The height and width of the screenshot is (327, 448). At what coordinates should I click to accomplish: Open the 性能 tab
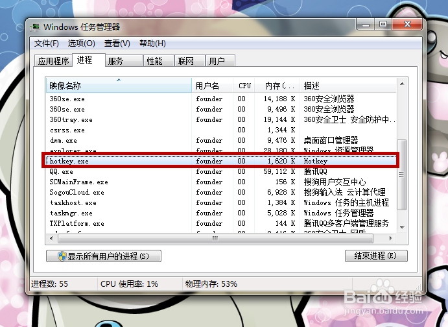point(159,61)
